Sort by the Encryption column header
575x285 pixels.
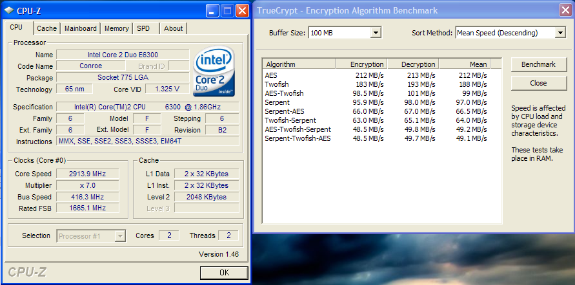click(361, 64)
